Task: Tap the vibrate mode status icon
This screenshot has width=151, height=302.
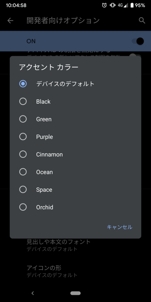Action: tap(112, 5)
